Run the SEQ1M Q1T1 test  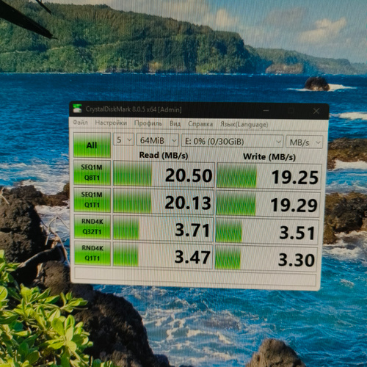point(92,200)
